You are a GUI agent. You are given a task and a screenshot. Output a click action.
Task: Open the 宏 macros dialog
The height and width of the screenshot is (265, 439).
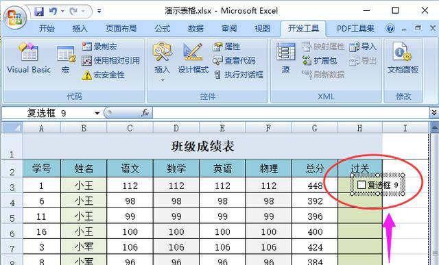(66, 60)
